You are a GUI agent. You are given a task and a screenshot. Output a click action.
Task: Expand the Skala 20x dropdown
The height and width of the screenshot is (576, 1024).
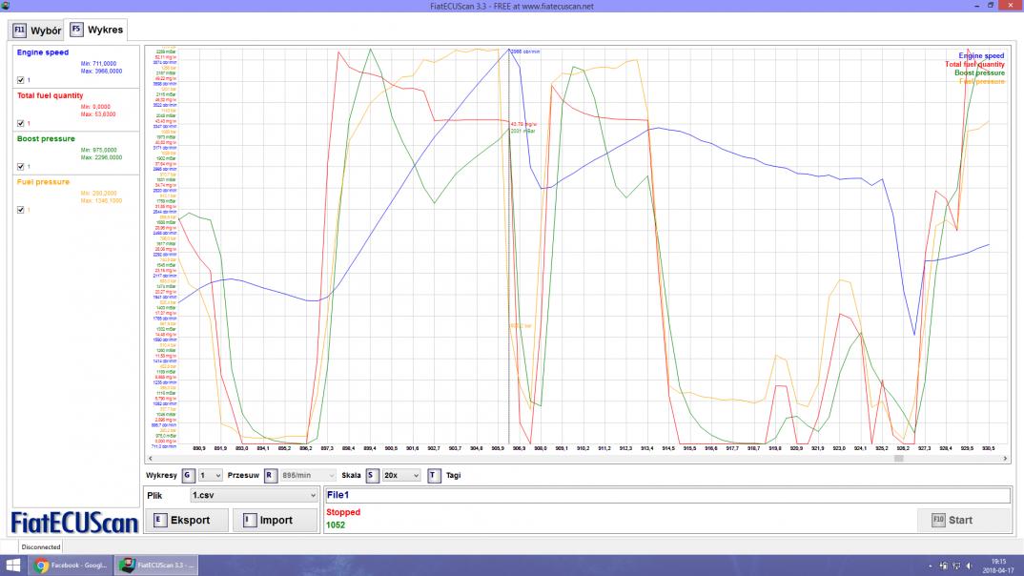402,475
